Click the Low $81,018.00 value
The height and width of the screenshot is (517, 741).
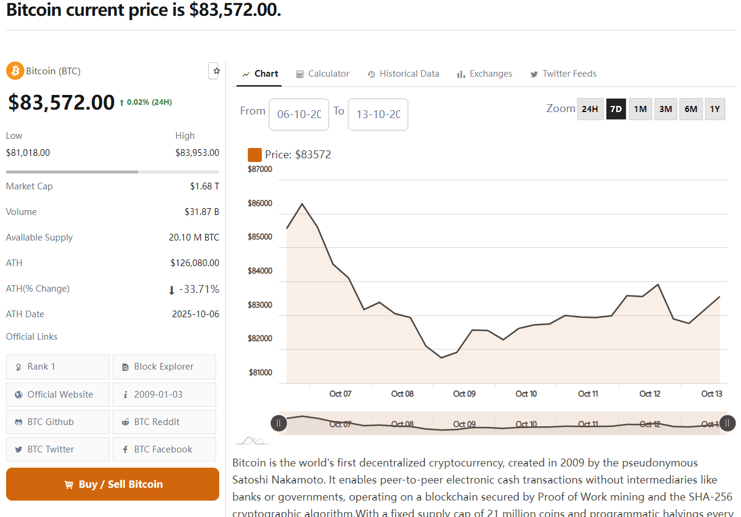click(28, 153)
